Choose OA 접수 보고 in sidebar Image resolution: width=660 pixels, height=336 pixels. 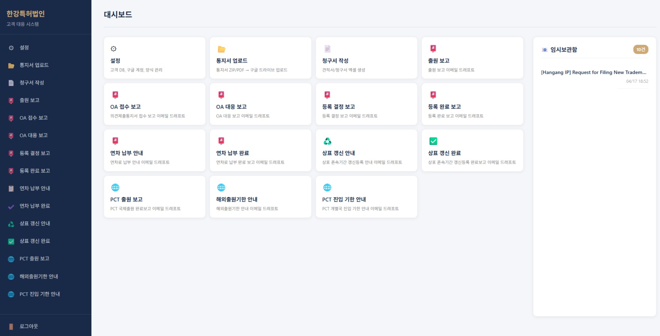pyautogui.click(x=46, y=118)
